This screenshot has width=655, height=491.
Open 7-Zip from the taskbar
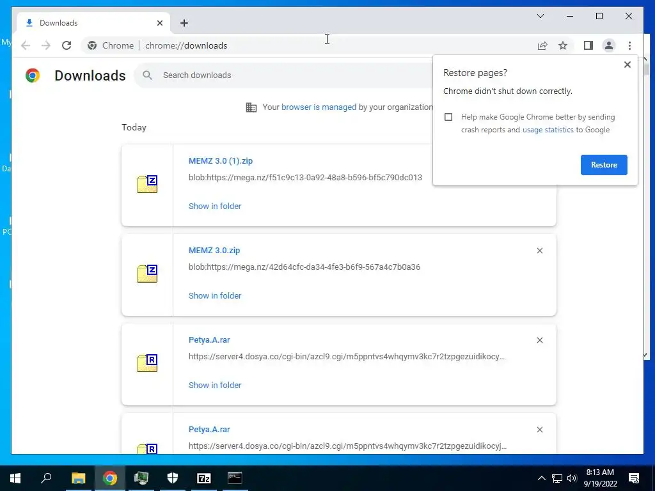tap(204, 478)
